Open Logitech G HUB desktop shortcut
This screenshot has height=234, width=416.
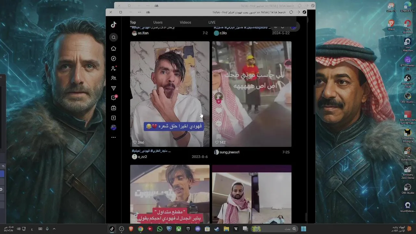[408, 82]
